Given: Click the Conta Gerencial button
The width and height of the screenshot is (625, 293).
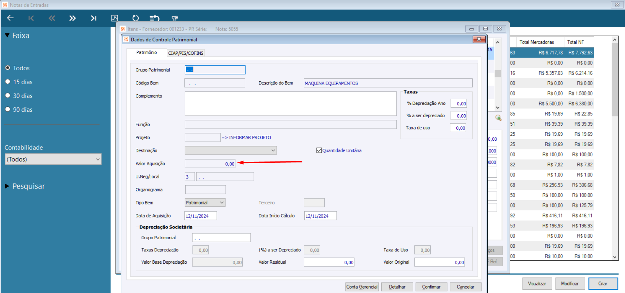Looking at the screenshot, I should click(362, 287).
